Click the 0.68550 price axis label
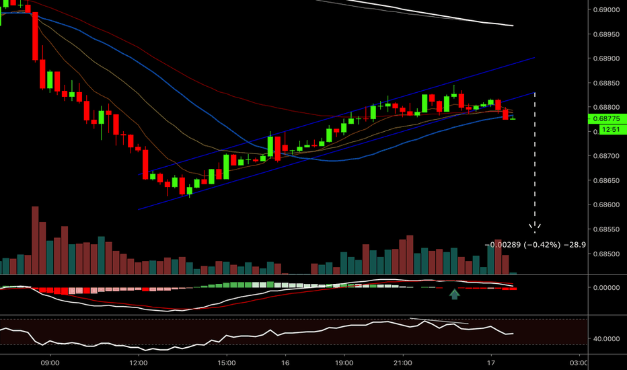Screen dimensions: 627x370 (607, 229)
